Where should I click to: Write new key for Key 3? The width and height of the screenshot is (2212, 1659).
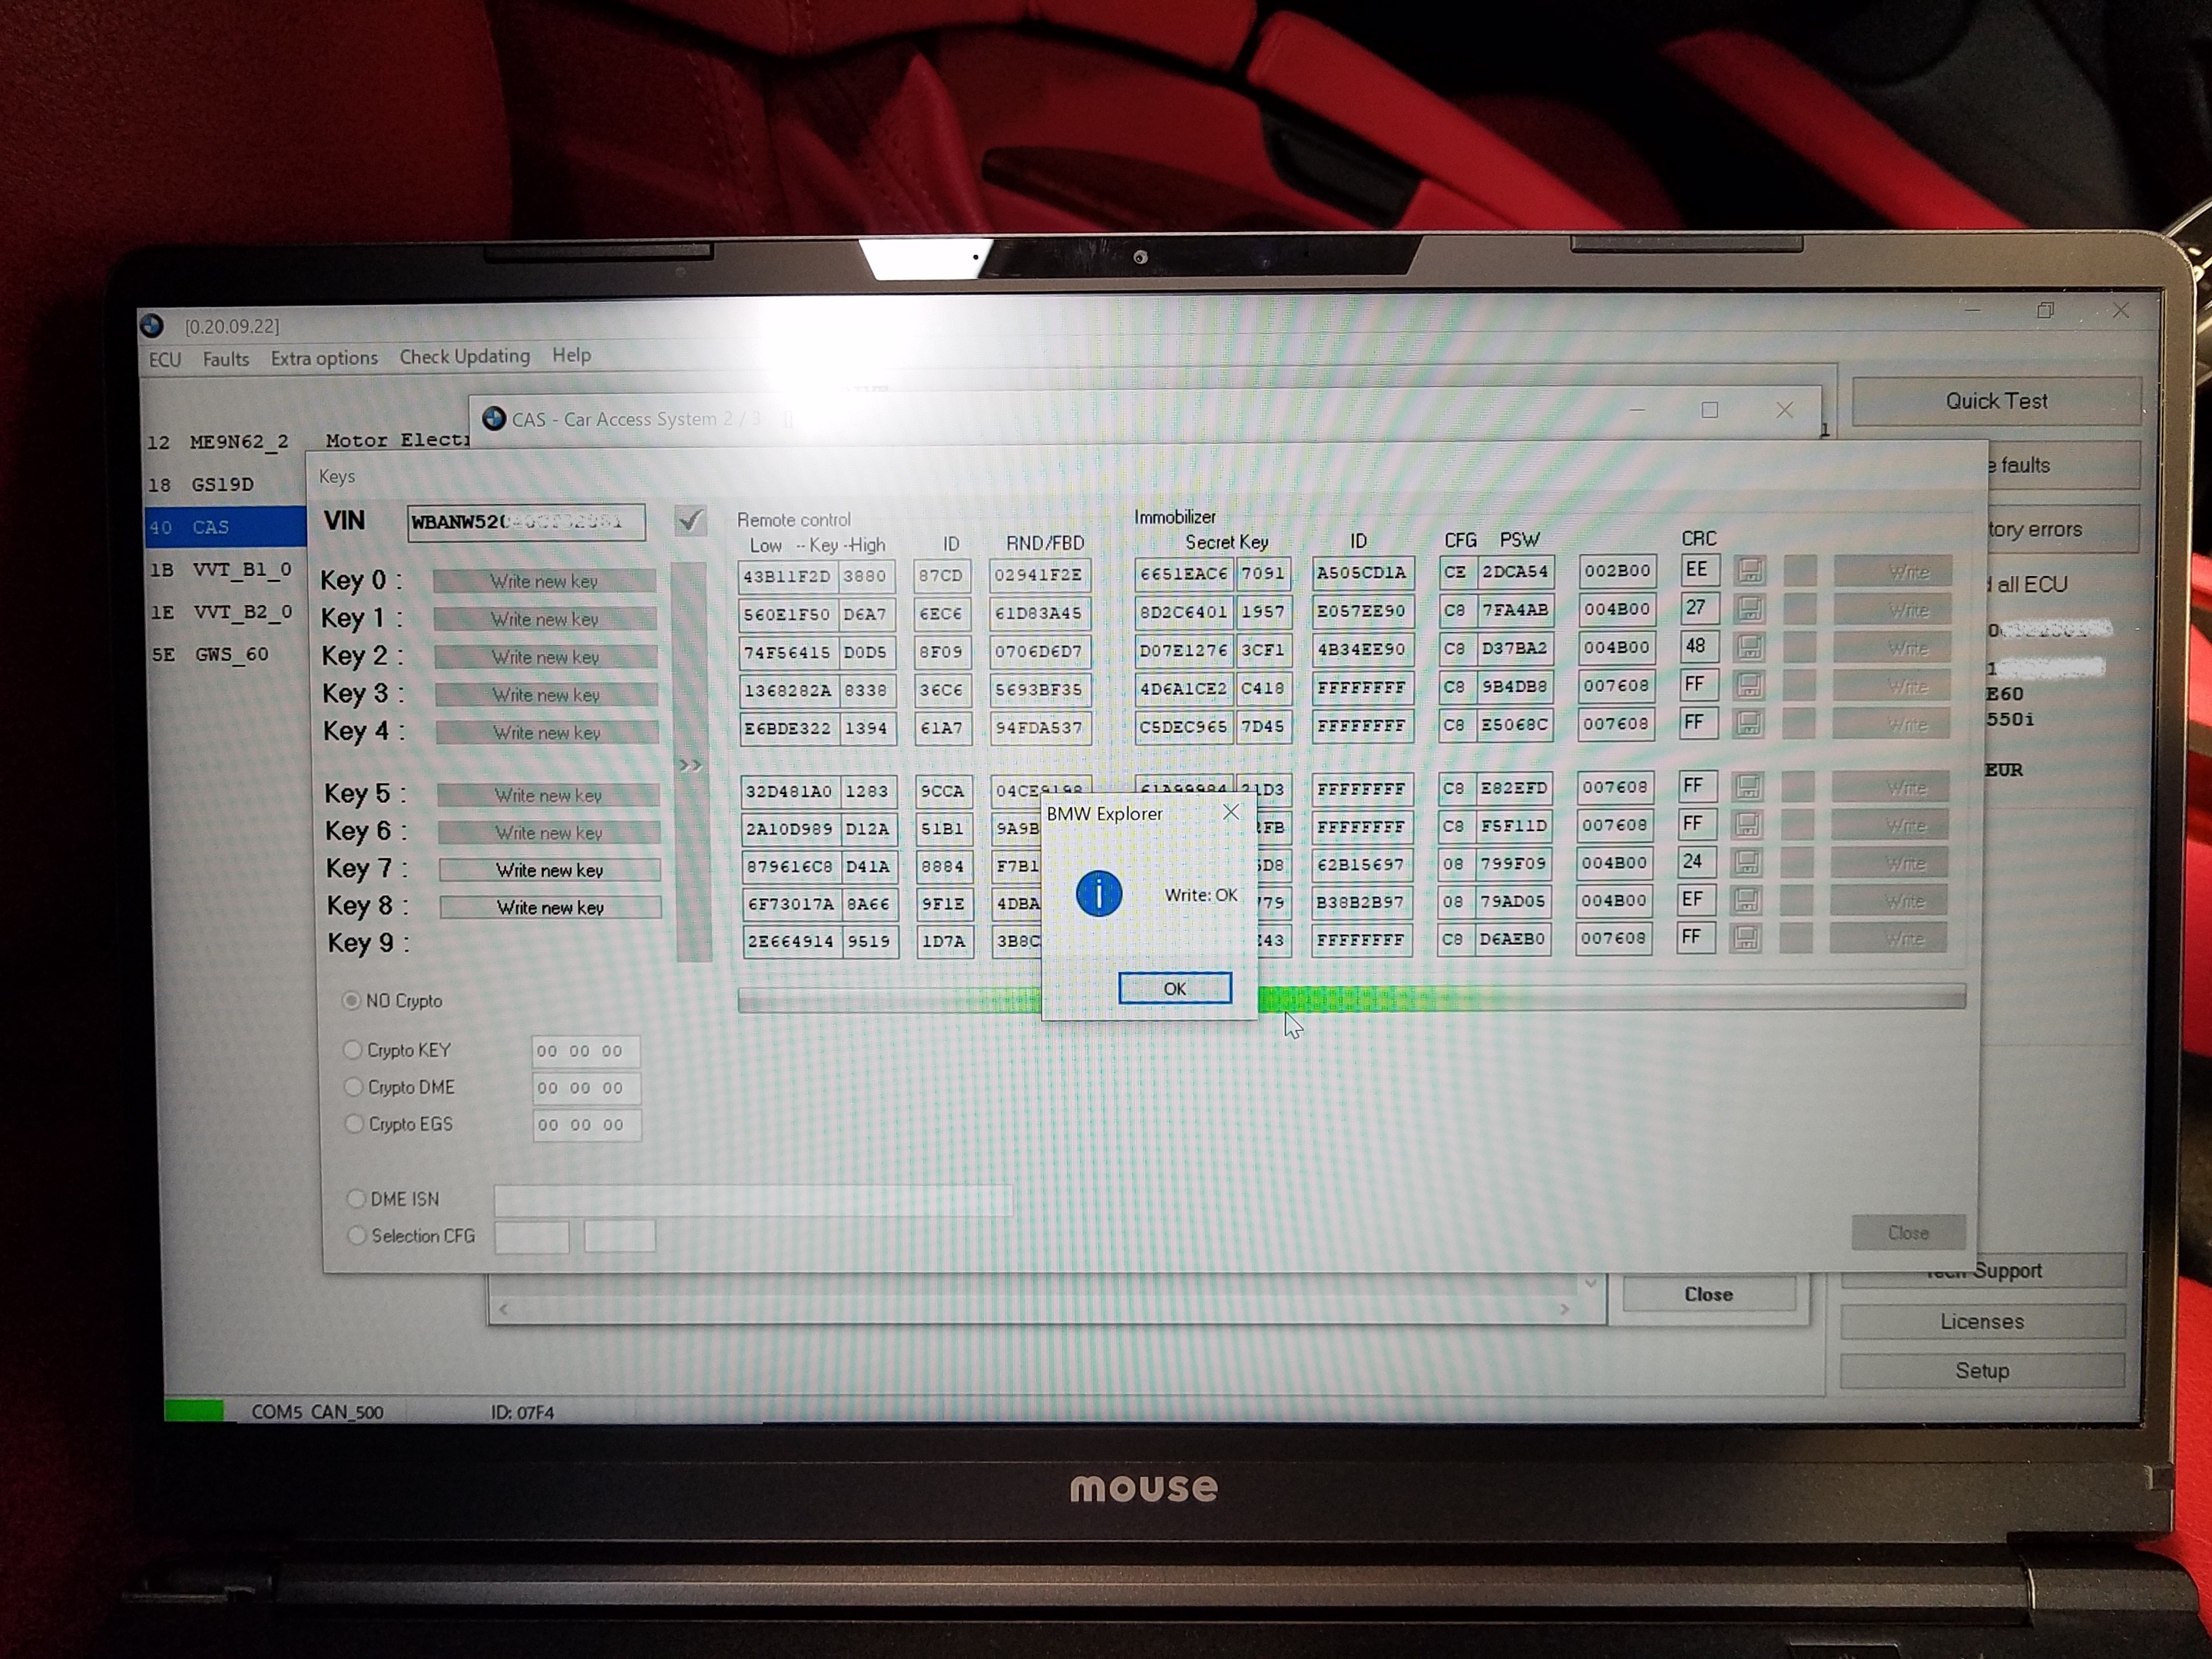(547, 695)
